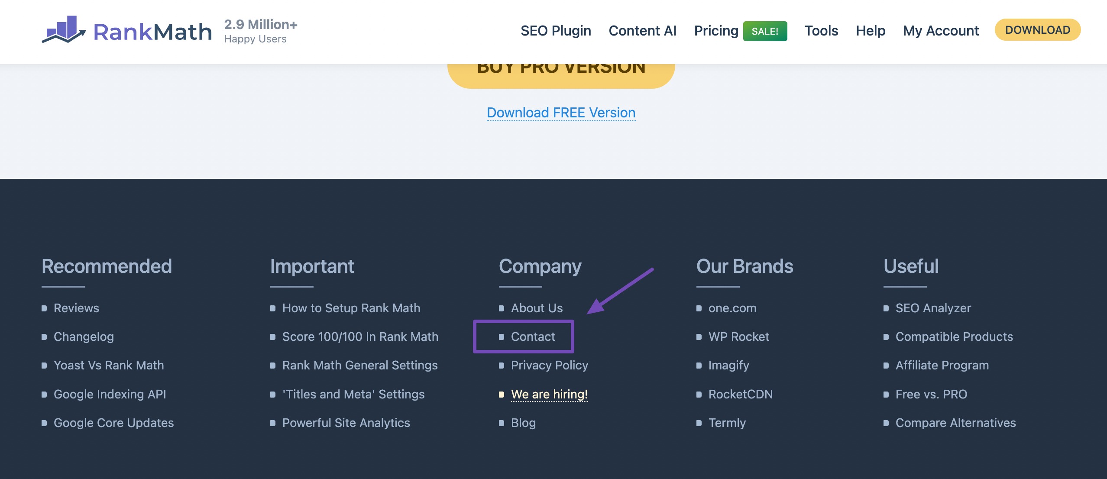Click the 'Happy Users' tagline text
Viewport: 1107px width, 479px height.
pos(255,39)
